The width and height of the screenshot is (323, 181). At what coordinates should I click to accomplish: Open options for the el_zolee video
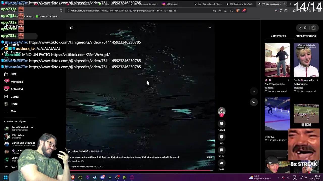289,80
